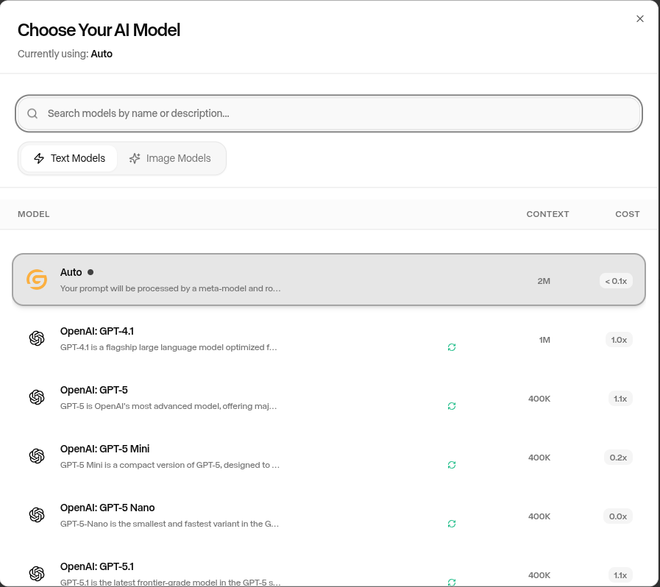Close the model selection dialog
660x587 pixels.
pyautogui.click(x=639, y=18)
